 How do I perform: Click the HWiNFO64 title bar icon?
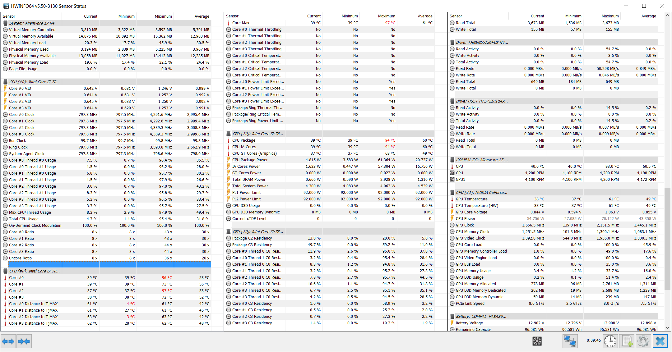click(6, 6)
